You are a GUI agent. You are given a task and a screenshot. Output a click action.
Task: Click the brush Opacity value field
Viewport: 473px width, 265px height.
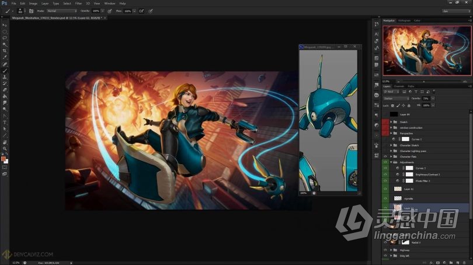pos(96,11)
